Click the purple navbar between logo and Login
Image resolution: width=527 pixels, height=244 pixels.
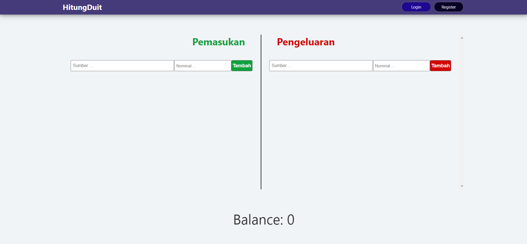(x=252, y=7)
